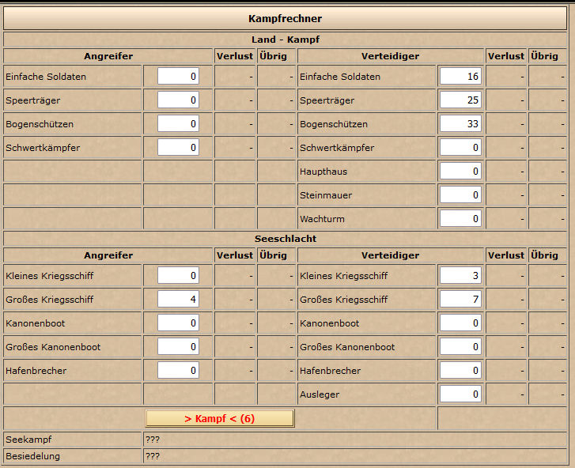Click defender Bogenschützen field showing 33
Screen dimensions: 575x468
[460, 124]
